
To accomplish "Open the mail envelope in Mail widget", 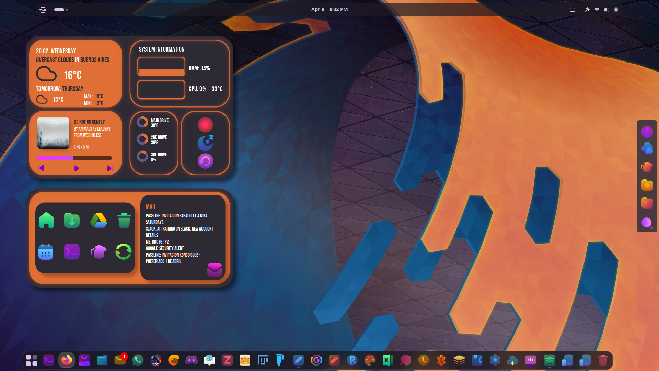I will tap(215, 270).
